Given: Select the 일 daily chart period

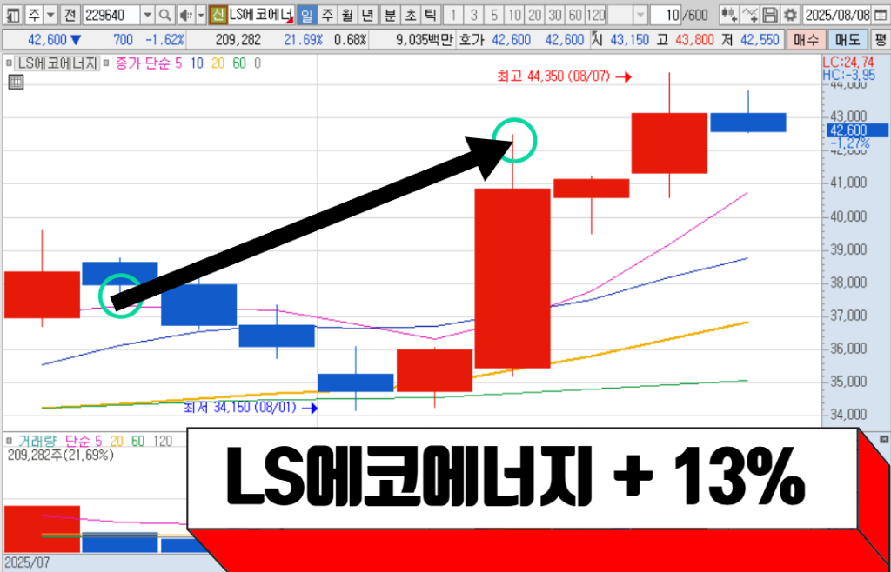Looking at the screenshot, I should pos(307,15).
